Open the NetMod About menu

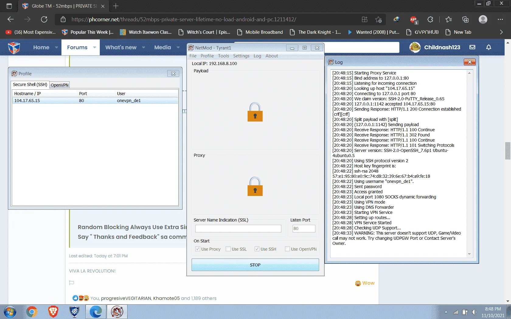point(272,56)
